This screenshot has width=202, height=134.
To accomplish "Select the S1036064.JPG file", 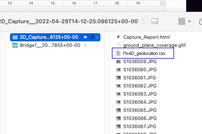I will pyautogui.click(x=140, y=102).
